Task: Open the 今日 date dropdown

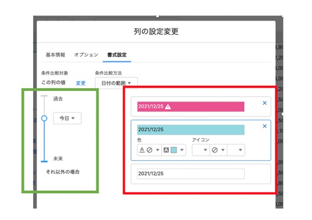Action: [67, 118]
